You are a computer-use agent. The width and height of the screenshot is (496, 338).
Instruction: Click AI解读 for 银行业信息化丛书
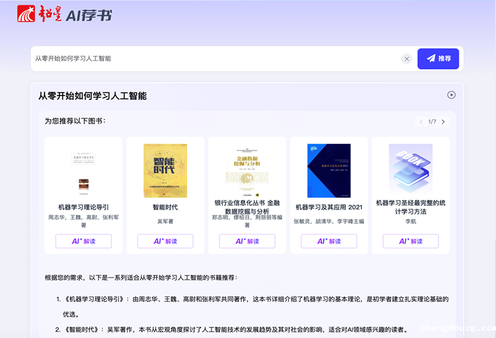point(247,241)
